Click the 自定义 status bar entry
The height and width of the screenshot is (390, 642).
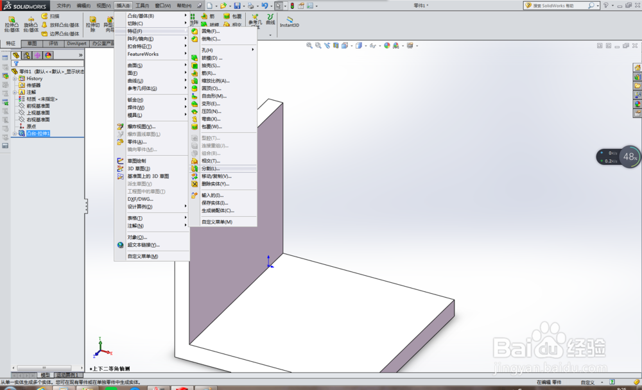click(x=587, y=382)
